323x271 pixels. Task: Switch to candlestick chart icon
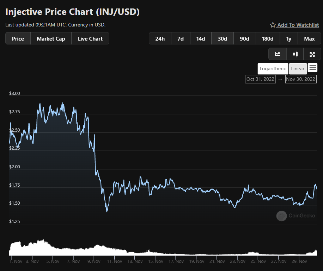pyautogui.click(x=295, y=54)
